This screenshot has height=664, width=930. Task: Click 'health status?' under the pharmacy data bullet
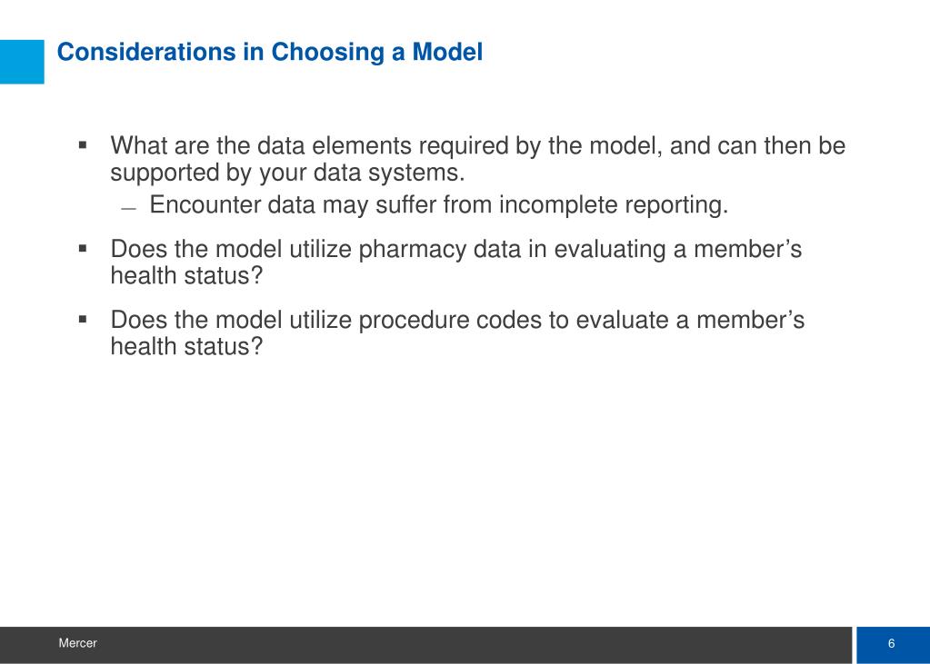(186, 275)
